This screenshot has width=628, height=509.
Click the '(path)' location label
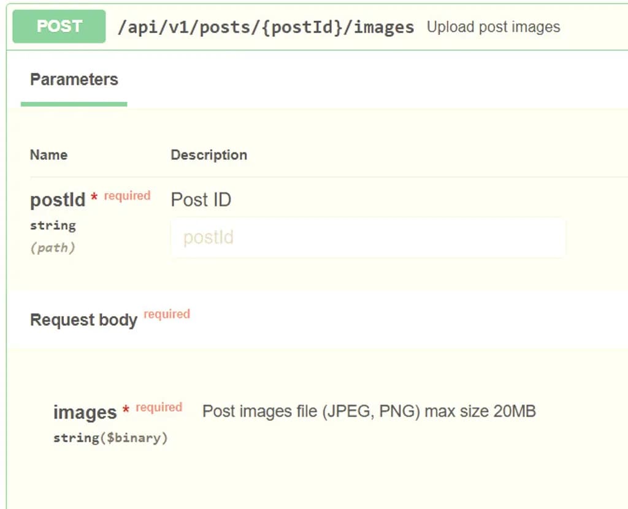[53, 248]
